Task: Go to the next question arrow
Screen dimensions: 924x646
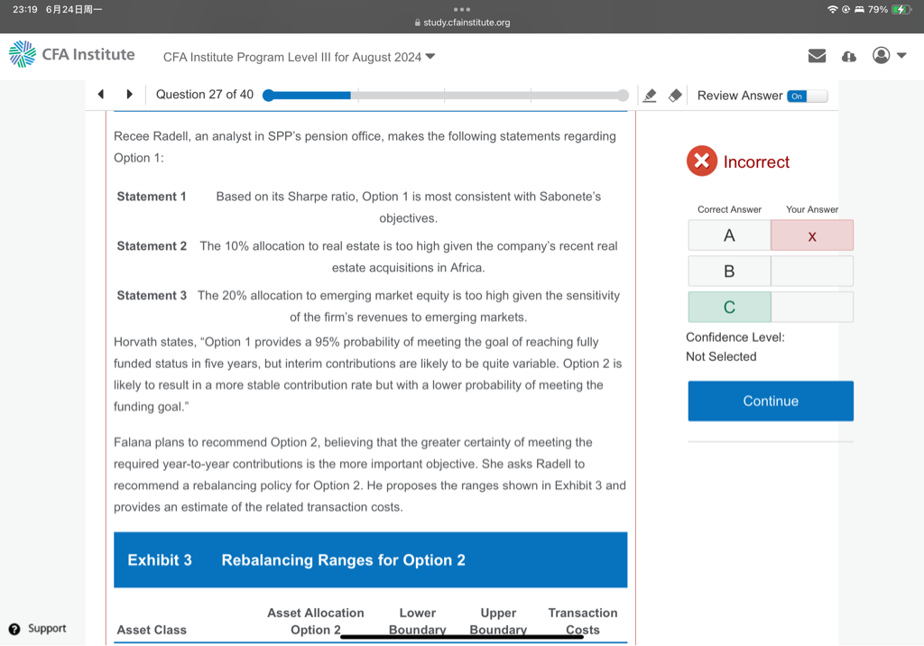Action: [130, 95]
